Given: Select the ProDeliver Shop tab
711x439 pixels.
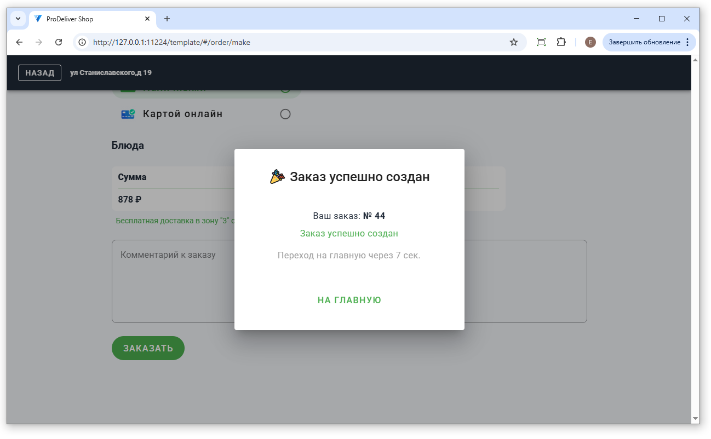Looking at the screenshot, I should 88,19.
